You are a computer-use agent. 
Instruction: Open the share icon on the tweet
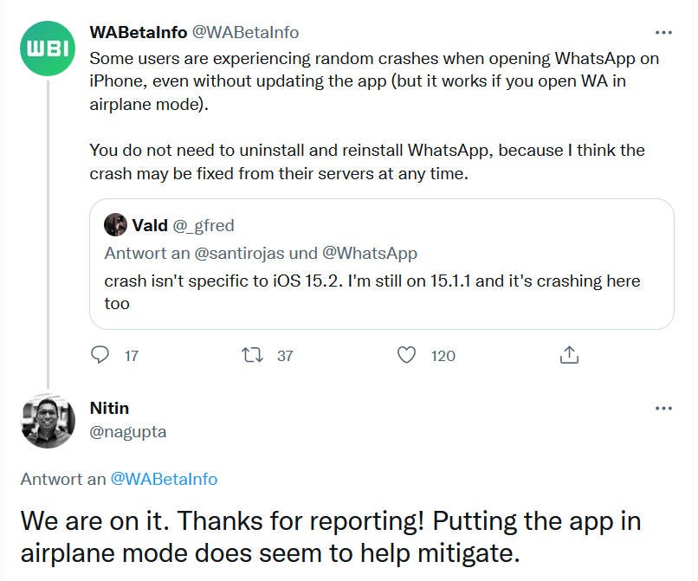pyautogui.click(x=570, y=355)
